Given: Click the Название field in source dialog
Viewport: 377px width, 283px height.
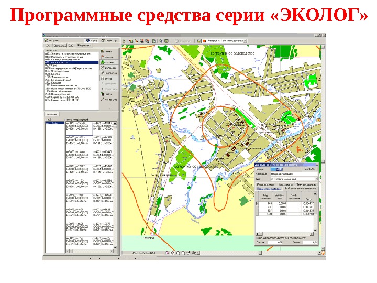Looking at the screenshot, I should pos(294,174).
